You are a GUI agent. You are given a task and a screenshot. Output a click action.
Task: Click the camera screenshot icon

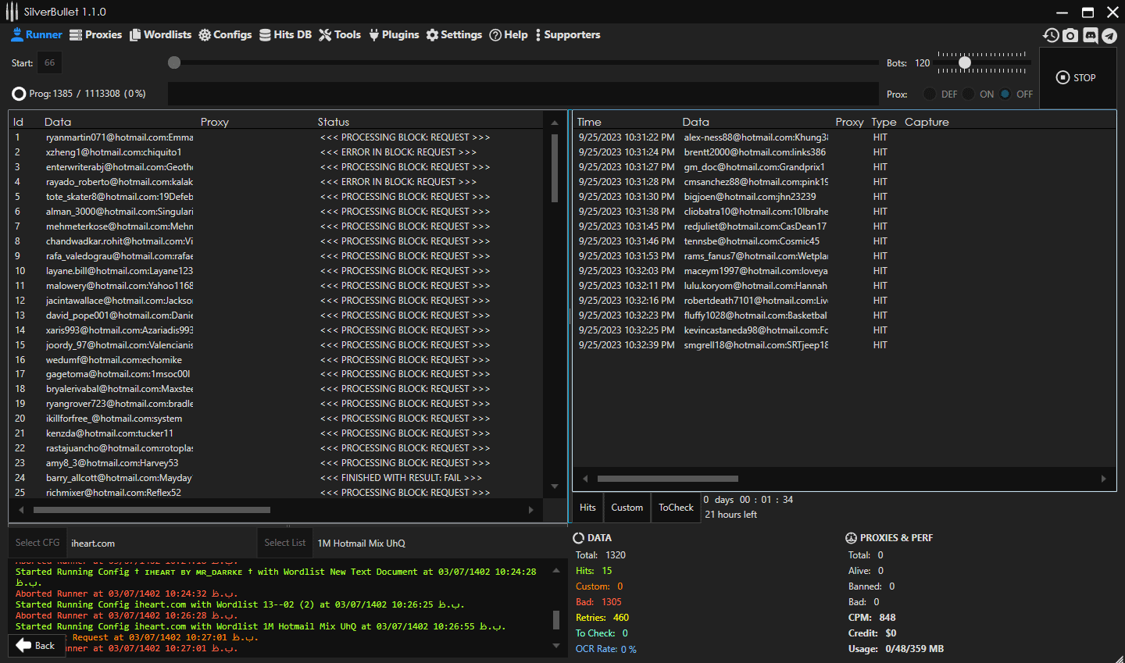1070,35
